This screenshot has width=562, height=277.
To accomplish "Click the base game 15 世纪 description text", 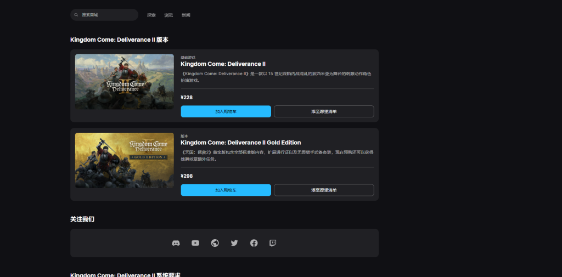I will 276,77.
